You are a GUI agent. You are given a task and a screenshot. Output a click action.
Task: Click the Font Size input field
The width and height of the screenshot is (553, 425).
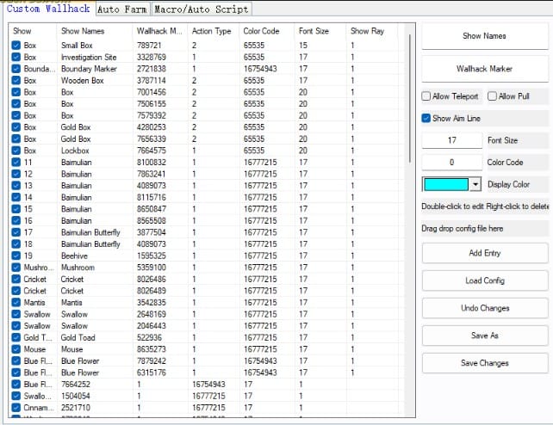coord(451,140)
